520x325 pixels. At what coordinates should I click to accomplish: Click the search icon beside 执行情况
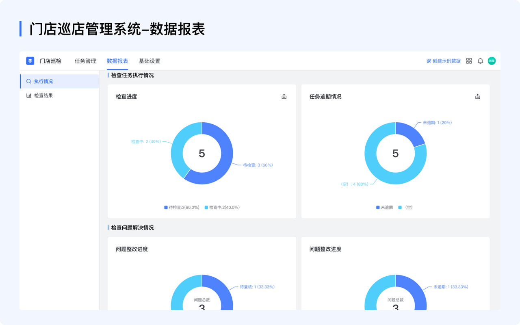click(29, 81)
